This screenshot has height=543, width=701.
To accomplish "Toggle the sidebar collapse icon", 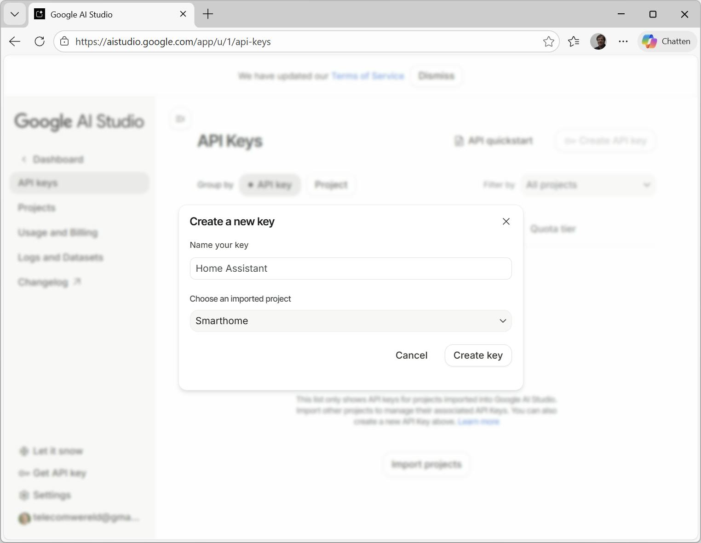I will (180, 119).
